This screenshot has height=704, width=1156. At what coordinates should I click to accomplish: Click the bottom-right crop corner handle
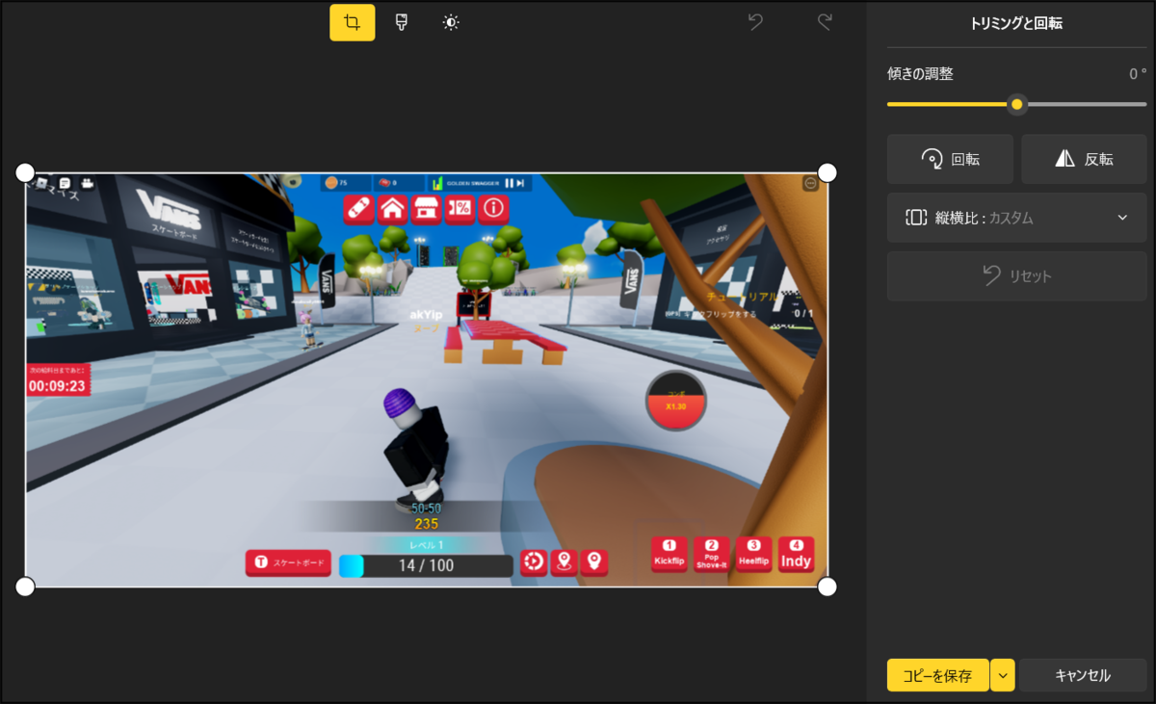coord(827,587)
